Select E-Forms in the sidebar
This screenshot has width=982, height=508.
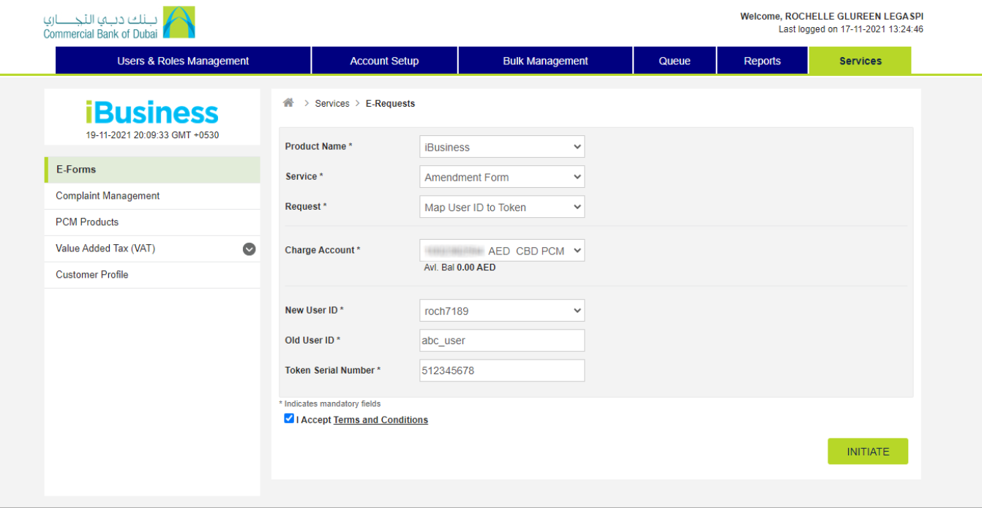tap(152, 170)
